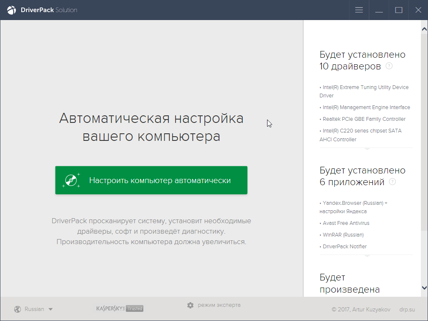Image resolution: width=428 pixels, height=321 pixels.
Task: Click '© 2017, Artur Kuzyakov' text
Action: (x=361, y=310)
